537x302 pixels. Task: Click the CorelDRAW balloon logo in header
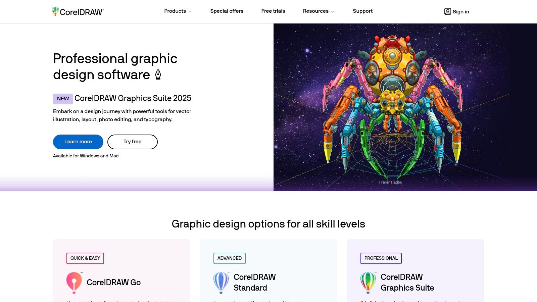pos(55,11)
